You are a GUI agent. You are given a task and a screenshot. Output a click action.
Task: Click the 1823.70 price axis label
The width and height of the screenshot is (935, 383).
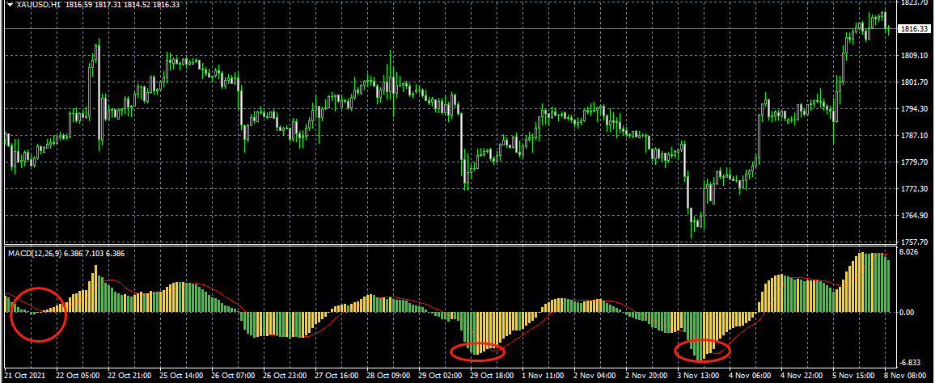point(913,3)
